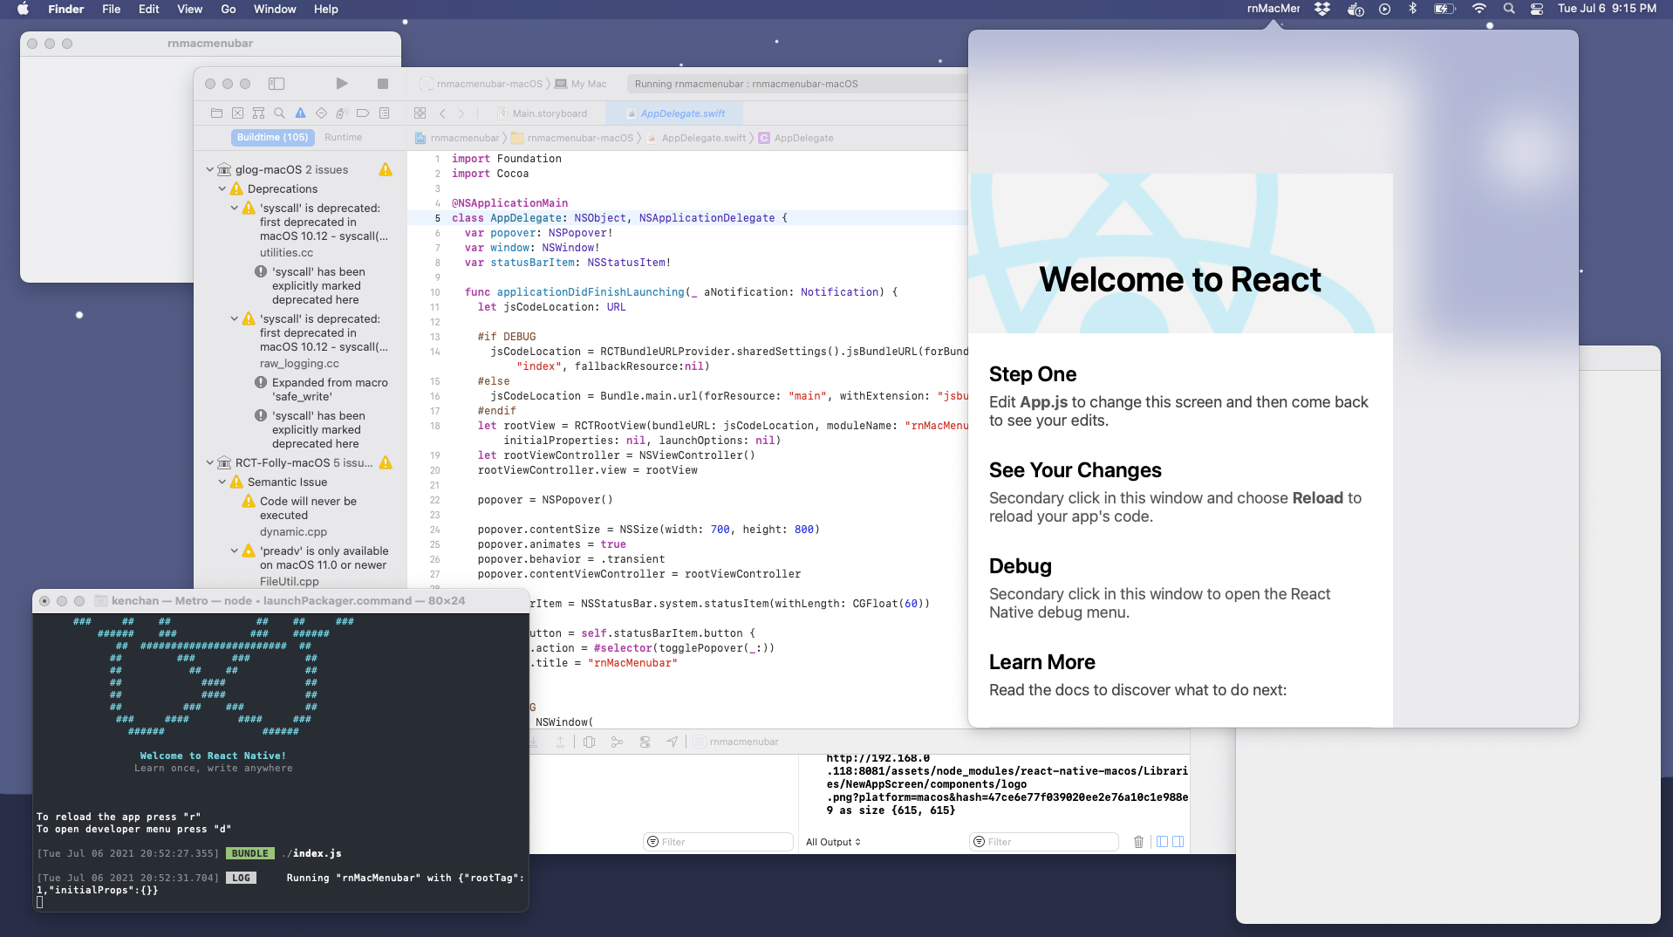Open the Symbol navigator icon
Viewport: 1673px width, 937px height.
point(258,113)
